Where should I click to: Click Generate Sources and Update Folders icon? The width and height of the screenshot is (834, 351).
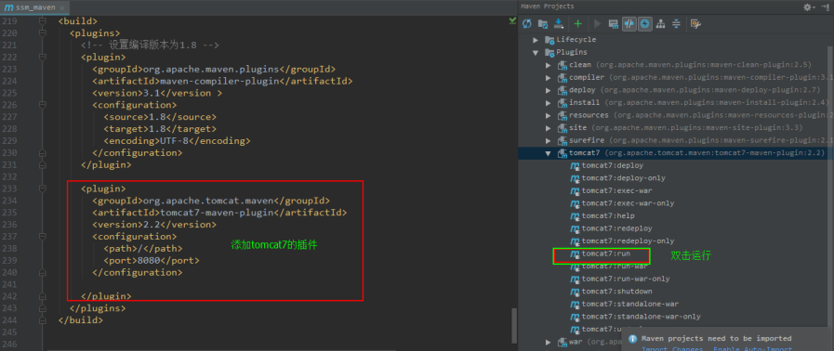coord(543,23)
